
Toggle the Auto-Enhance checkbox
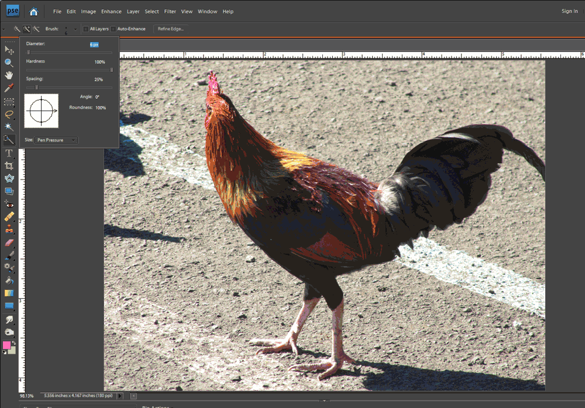[x=113, y=29]
